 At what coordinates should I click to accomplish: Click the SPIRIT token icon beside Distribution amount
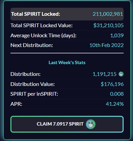click(121, 74)
